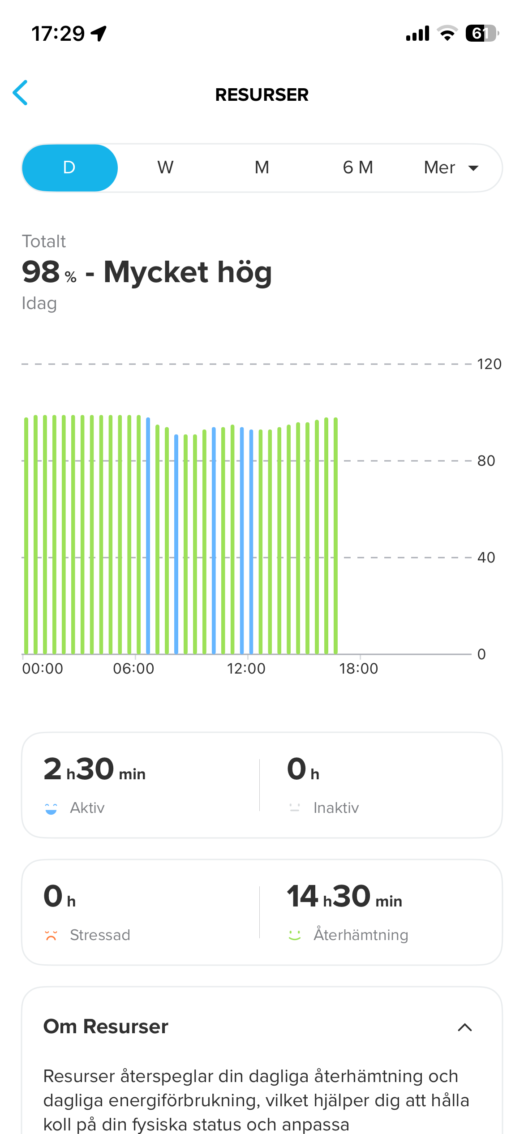
Task: Open the Mer dropdown menu
Action: pyautogui.click(x=451, y=168)
